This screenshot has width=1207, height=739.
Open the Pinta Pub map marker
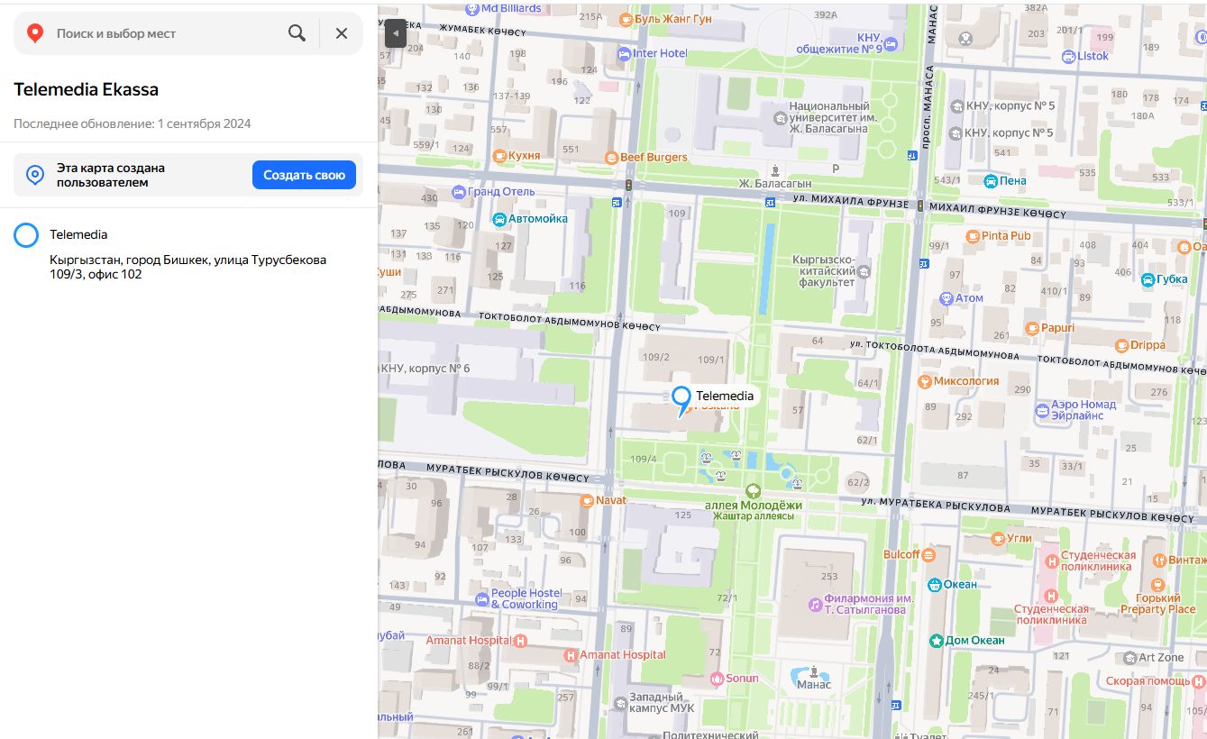click(972, 236)
